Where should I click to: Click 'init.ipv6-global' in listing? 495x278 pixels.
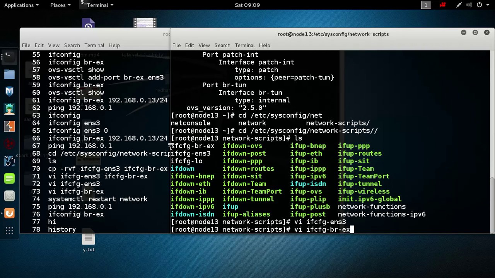(x=370, y=199)
